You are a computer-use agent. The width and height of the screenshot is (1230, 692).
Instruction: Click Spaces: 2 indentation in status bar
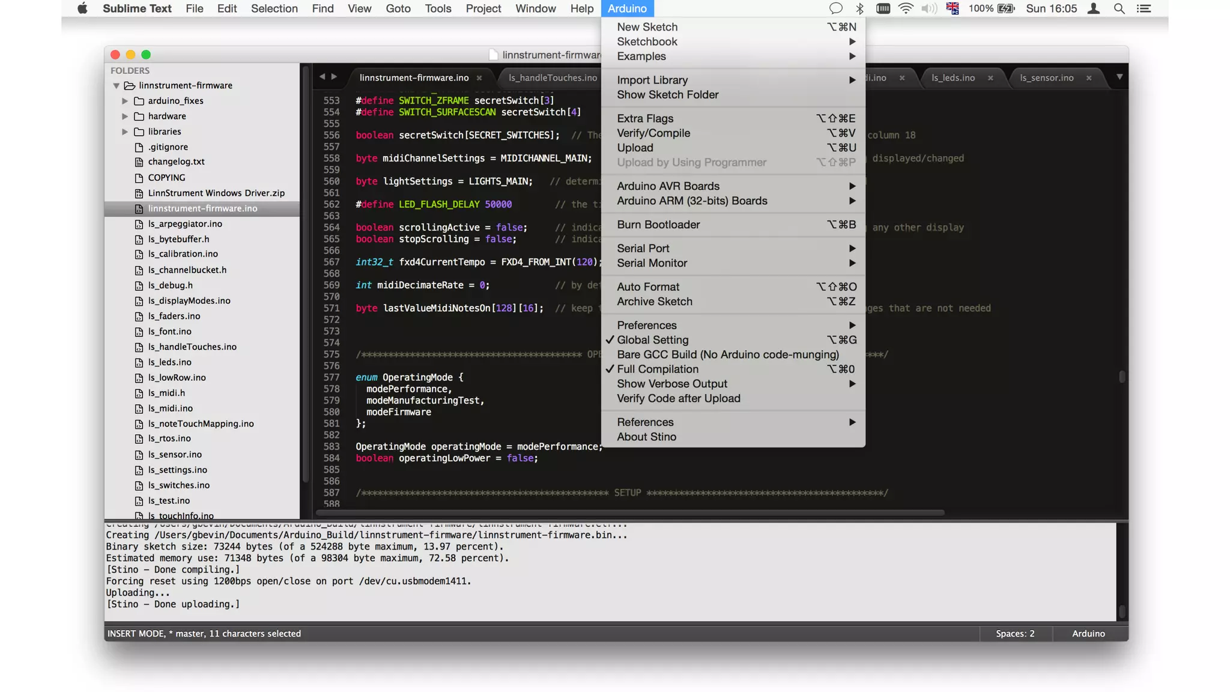click(1014, 634)
